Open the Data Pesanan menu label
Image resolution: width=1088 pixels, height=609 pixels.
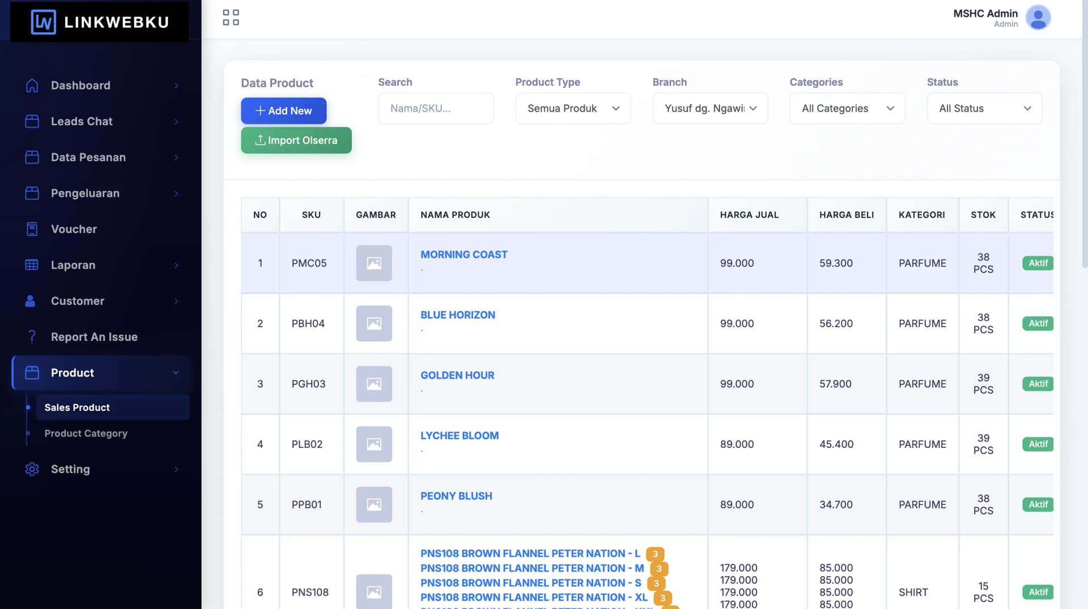(88, 157)
